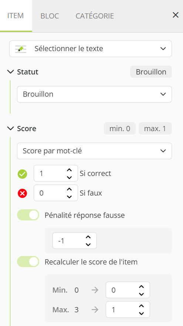Switch to the BLOC tab
This screenshot has height=326, width=183.
point(50,16)
